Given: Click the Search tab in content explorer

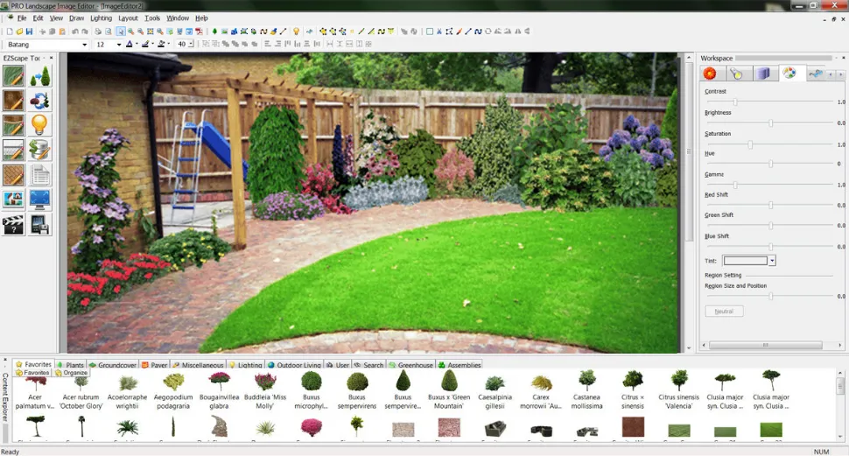Looking at the screenshot, I should [368, 365].
